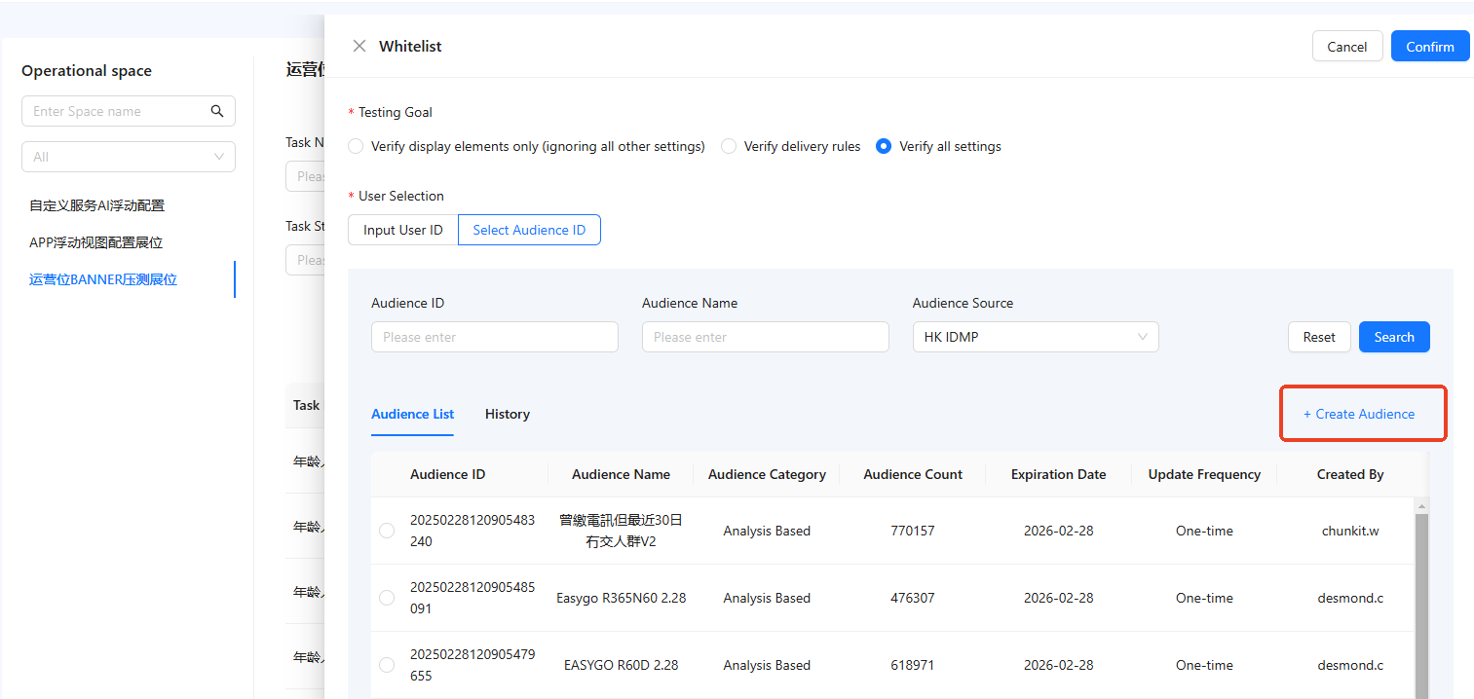
Task: Click the Cancel button
Action: tap(1346, 47)
